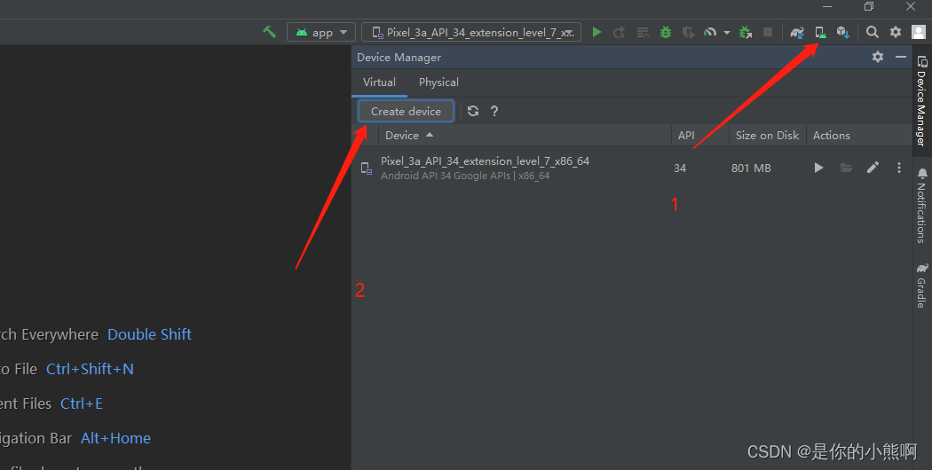Run the app with the green play icon
Viewport: 932px width, 470px height.
tap(596, 32)
